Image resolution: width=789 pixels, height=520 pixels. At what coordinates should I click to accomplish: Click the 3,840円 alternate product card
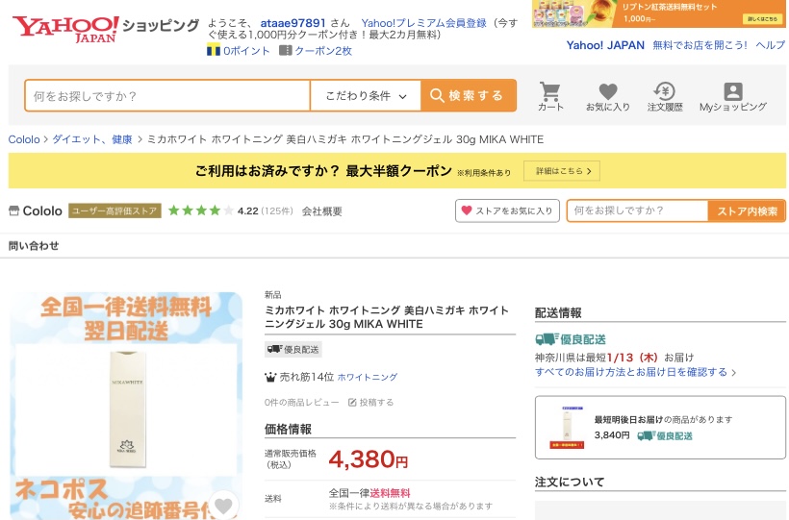(660, 428)
